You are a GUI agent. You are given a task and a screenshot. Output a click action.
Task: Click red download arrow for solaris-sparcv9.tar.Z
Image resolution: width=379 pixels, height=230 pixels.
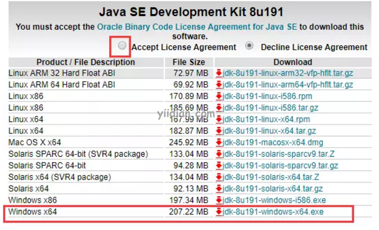219,154
